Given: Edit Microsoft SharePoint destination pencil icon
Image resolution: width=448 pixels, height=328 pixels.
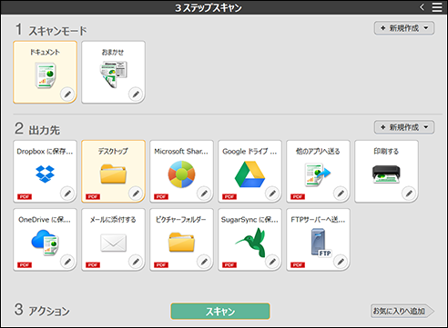Looking at the screenshot, I should pyautogui.click(x=204, y=193).
